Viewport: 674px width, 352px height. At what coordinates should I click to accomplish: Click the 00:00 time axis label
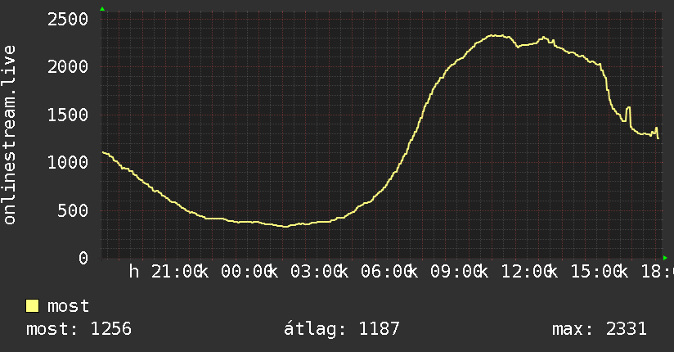tap(246, 272)
